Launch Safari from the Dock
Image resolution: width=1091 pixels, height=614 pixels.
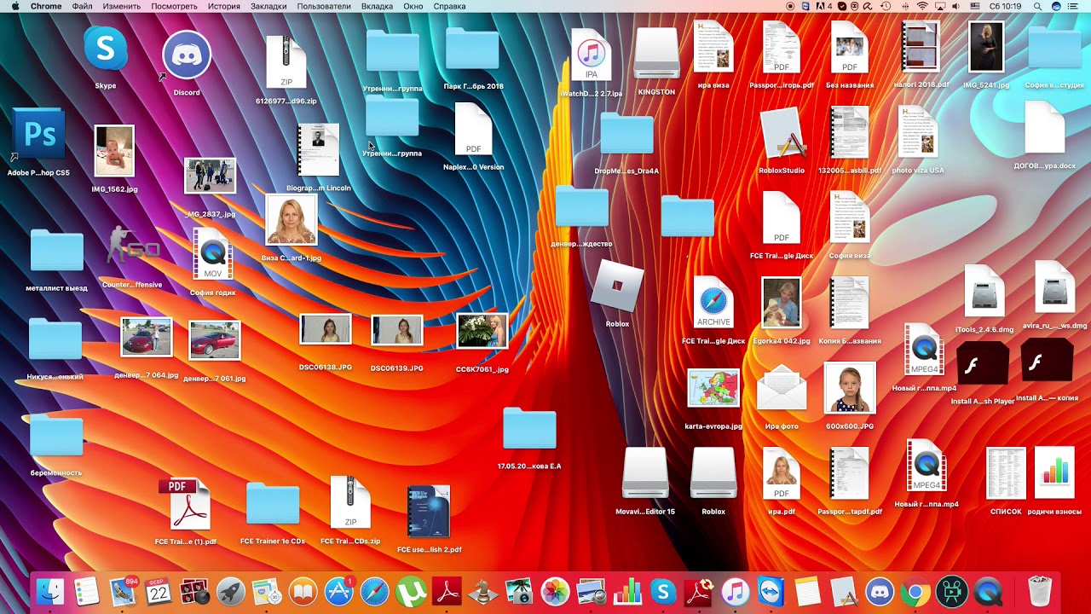(x=375, y=591)
